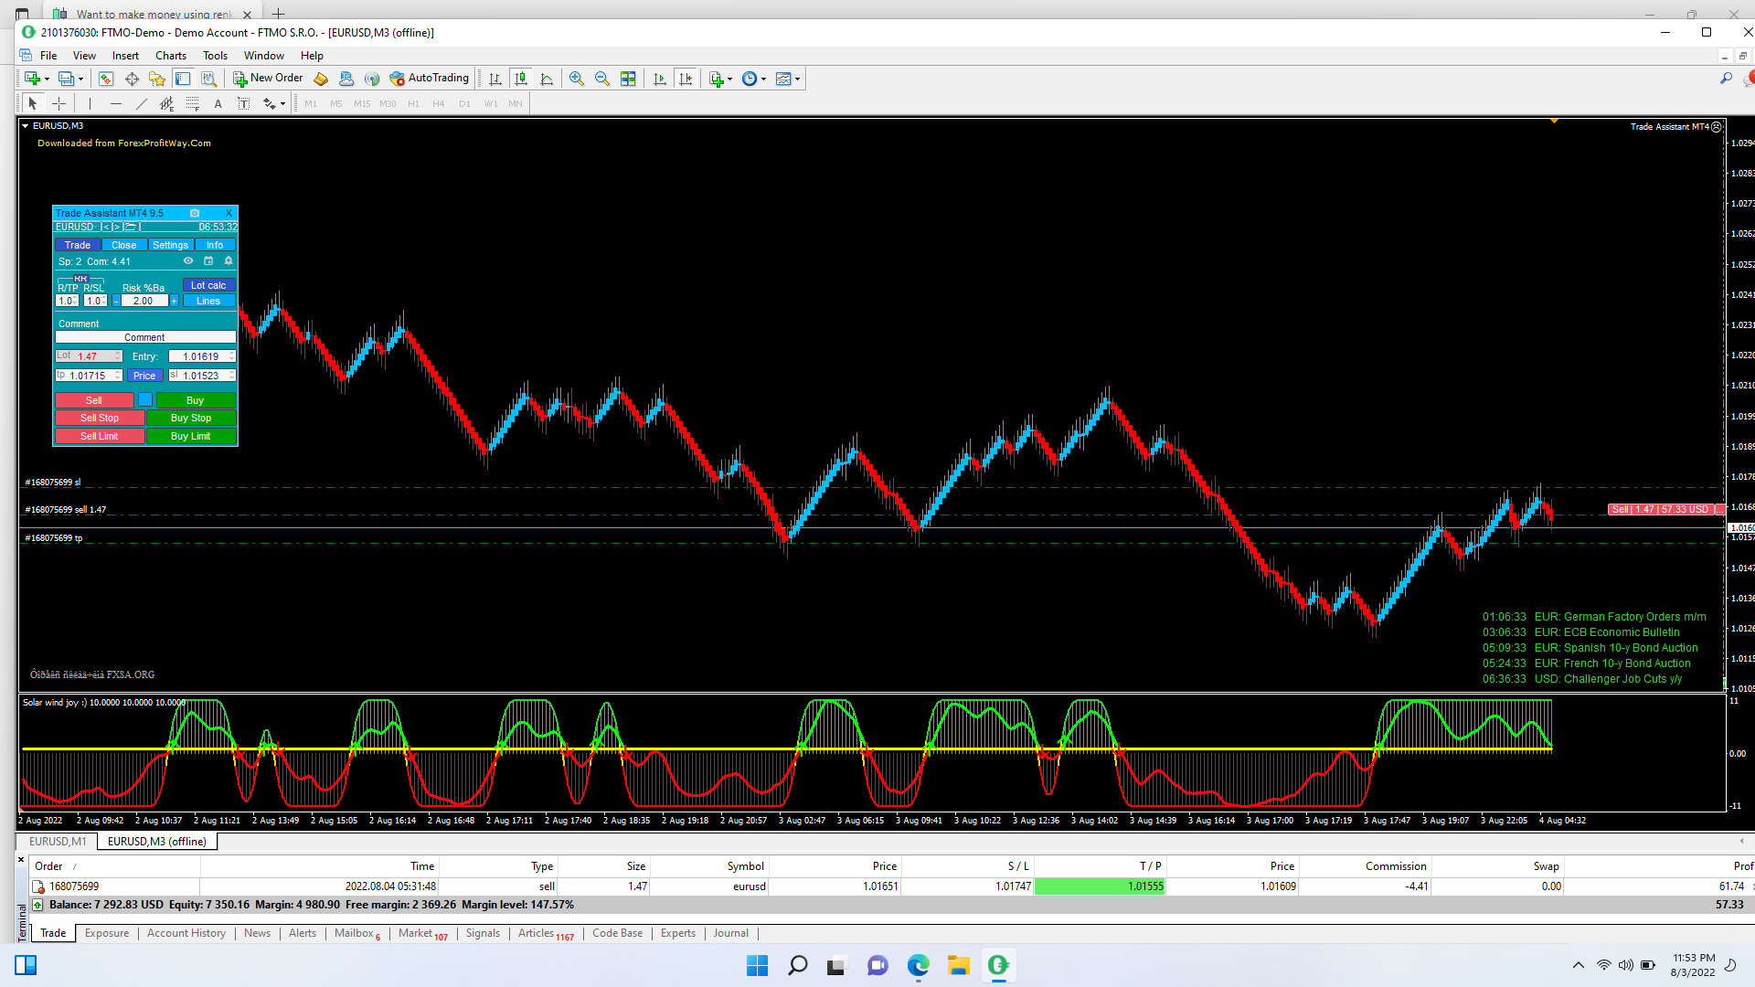
Task: Toggle the Auto Scroll chart button
Action: pyautogui.click(x=660, y=79)
